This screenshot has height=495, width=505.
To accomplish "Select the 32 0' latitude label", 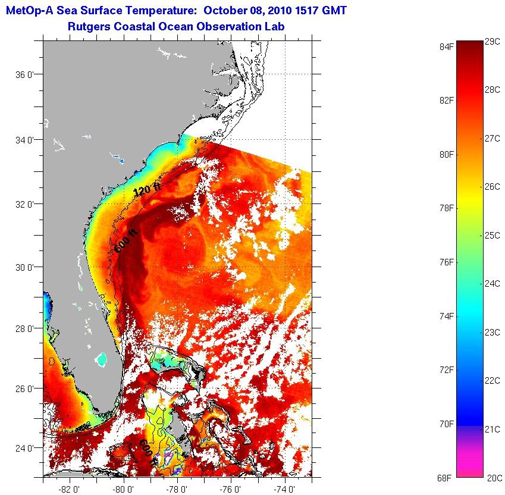I will (x=24, y=205).
